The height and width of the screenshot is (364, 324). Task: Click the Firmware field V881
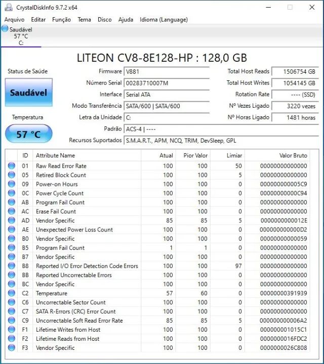[x=167, y=71]
